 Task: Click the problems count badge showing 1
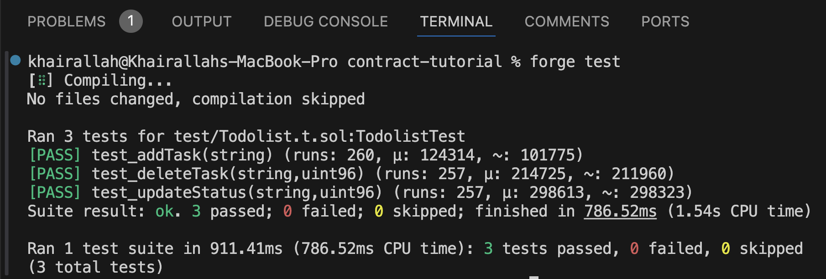click(x=131, y=21)
